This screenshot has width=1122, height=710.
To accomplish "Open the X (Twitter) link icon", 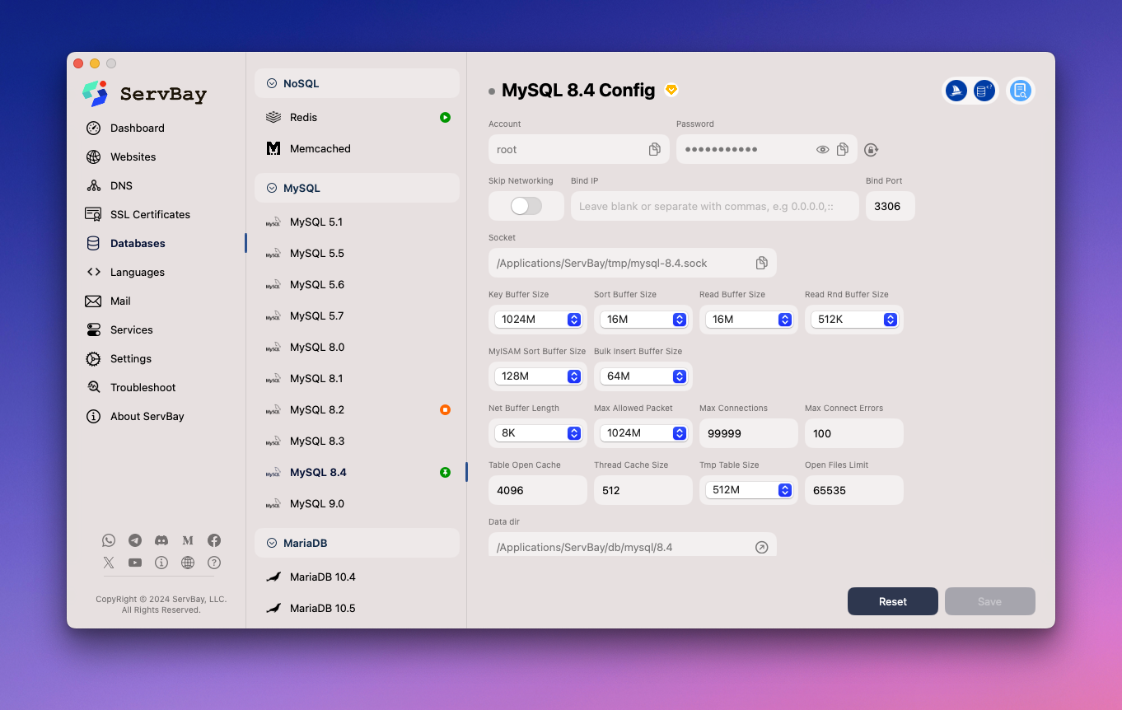I will click(x=109, y=563).
